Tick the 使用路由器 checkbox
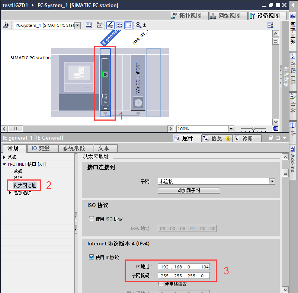The image size is (298, 293). 161,284
